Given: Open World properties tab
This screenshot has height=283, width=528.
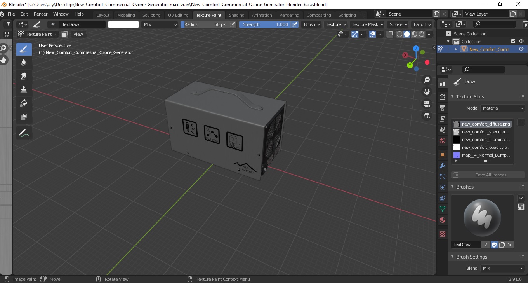Looking at the screenshot, I should [442, 140].
